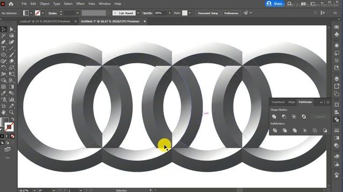
Task: Switch to Transform panel tab
Action: 278,102
